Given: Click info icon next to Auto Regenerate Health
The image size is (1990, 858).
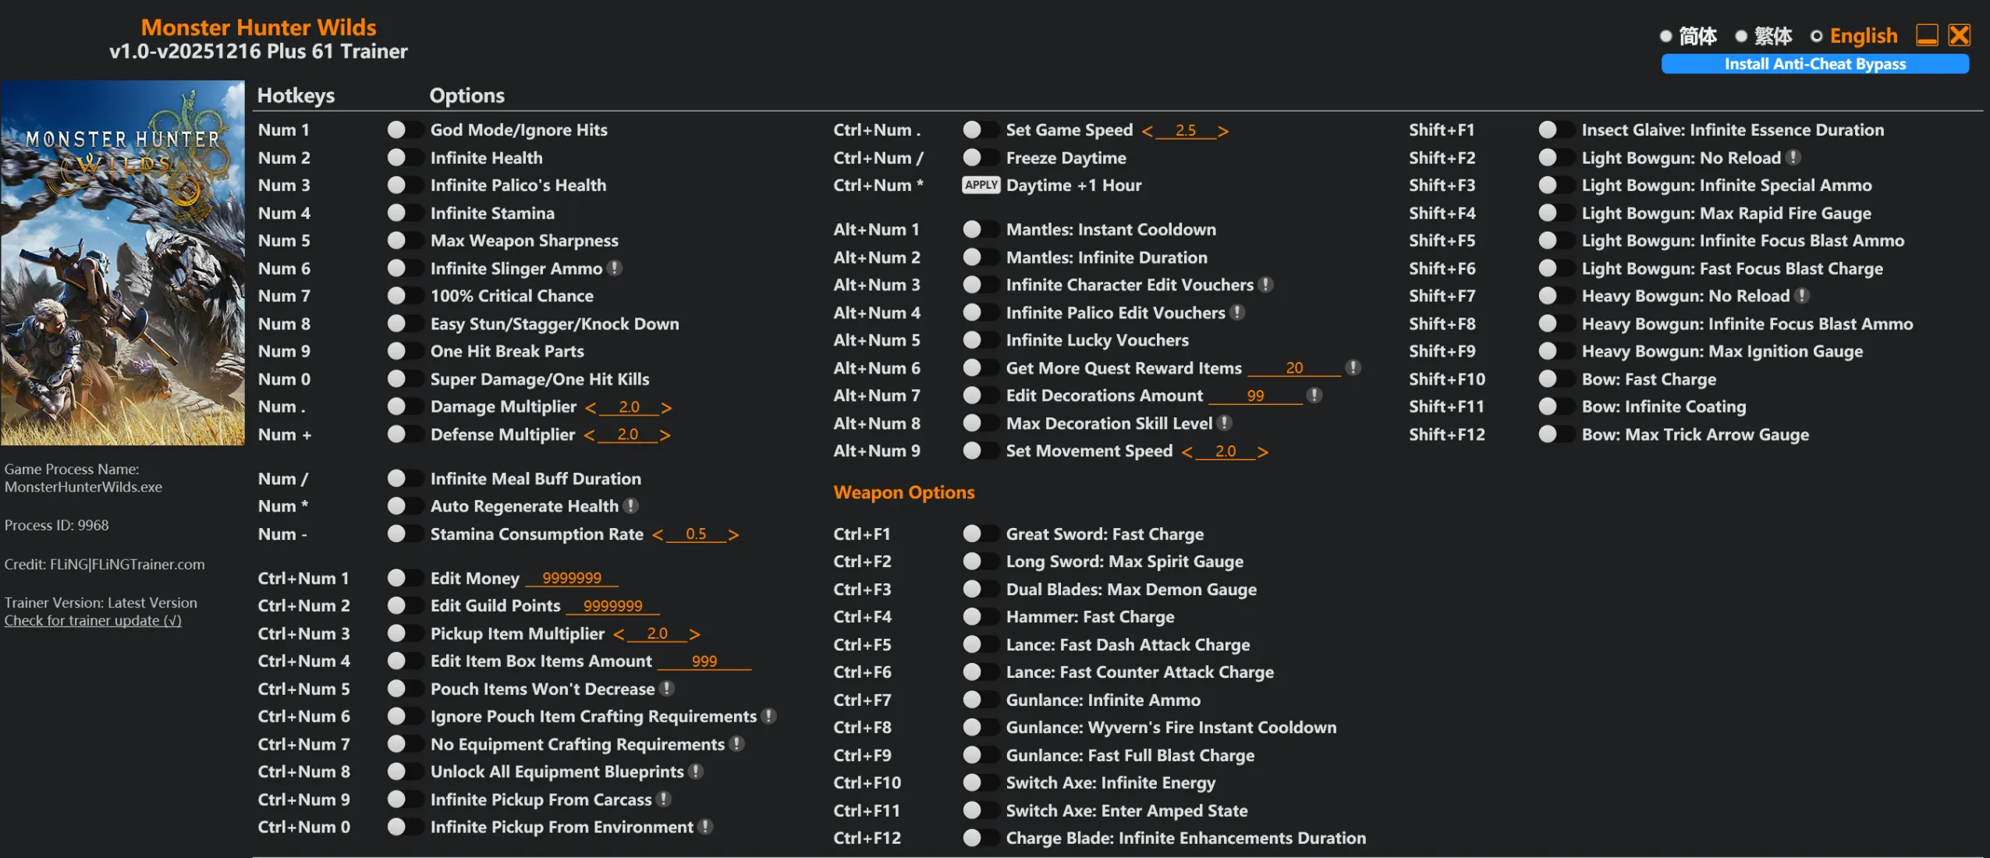Looking at the screenshot, I should click(x=631, y=506).
